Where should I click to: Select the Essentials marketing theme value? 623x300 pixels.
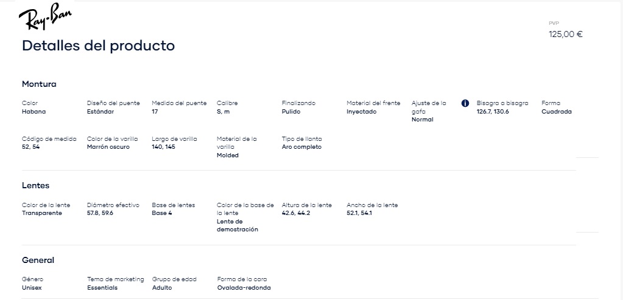point(102,288)
